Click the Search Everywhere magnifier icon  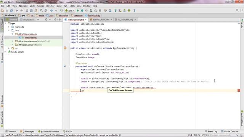(x=237, y=10)
